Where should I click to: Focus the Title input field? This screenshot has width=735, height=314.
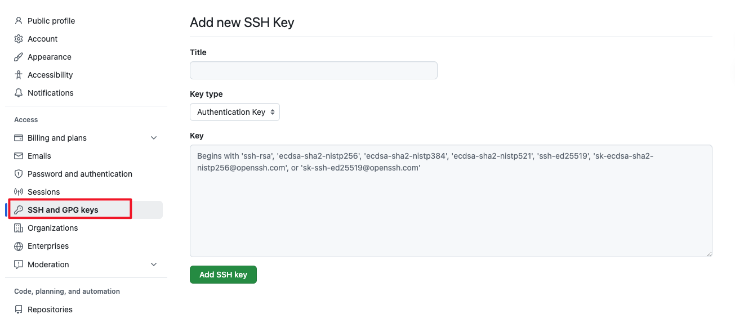tap(313, 70)
